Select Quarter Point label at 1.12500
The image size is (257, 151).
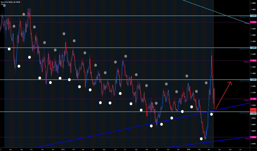point(244,81)
